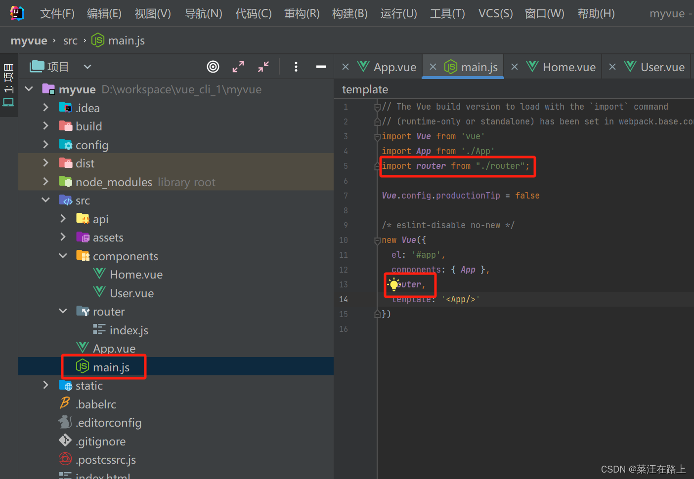Collapse the code fold marker on line 10
The height and width of the screenshot is (479, 694).
click(x=376, y=240)
